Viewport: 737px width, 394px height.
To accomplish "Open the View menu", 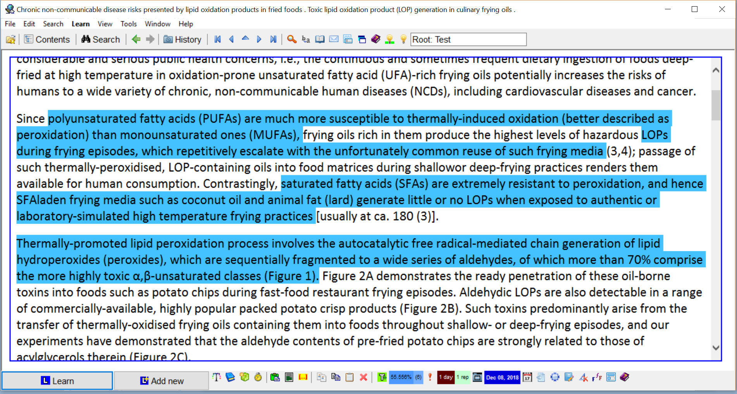I will (105, 24).
